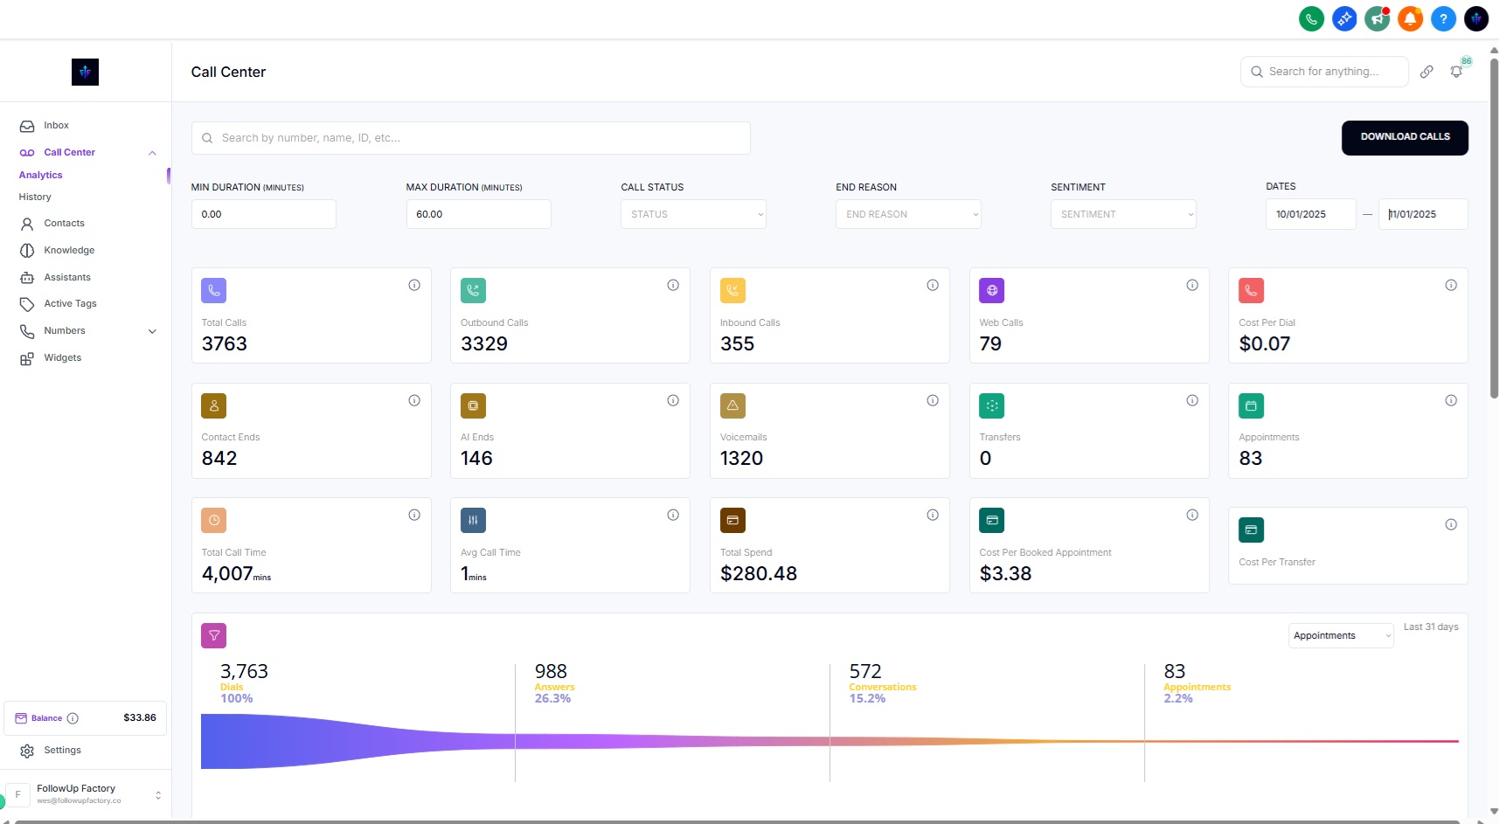Image resolution: width=1499 pixels, height=824 pixels.
Task: Click the Numbers sidebar item
Action: pyautogui.click(x=65, y=331)
